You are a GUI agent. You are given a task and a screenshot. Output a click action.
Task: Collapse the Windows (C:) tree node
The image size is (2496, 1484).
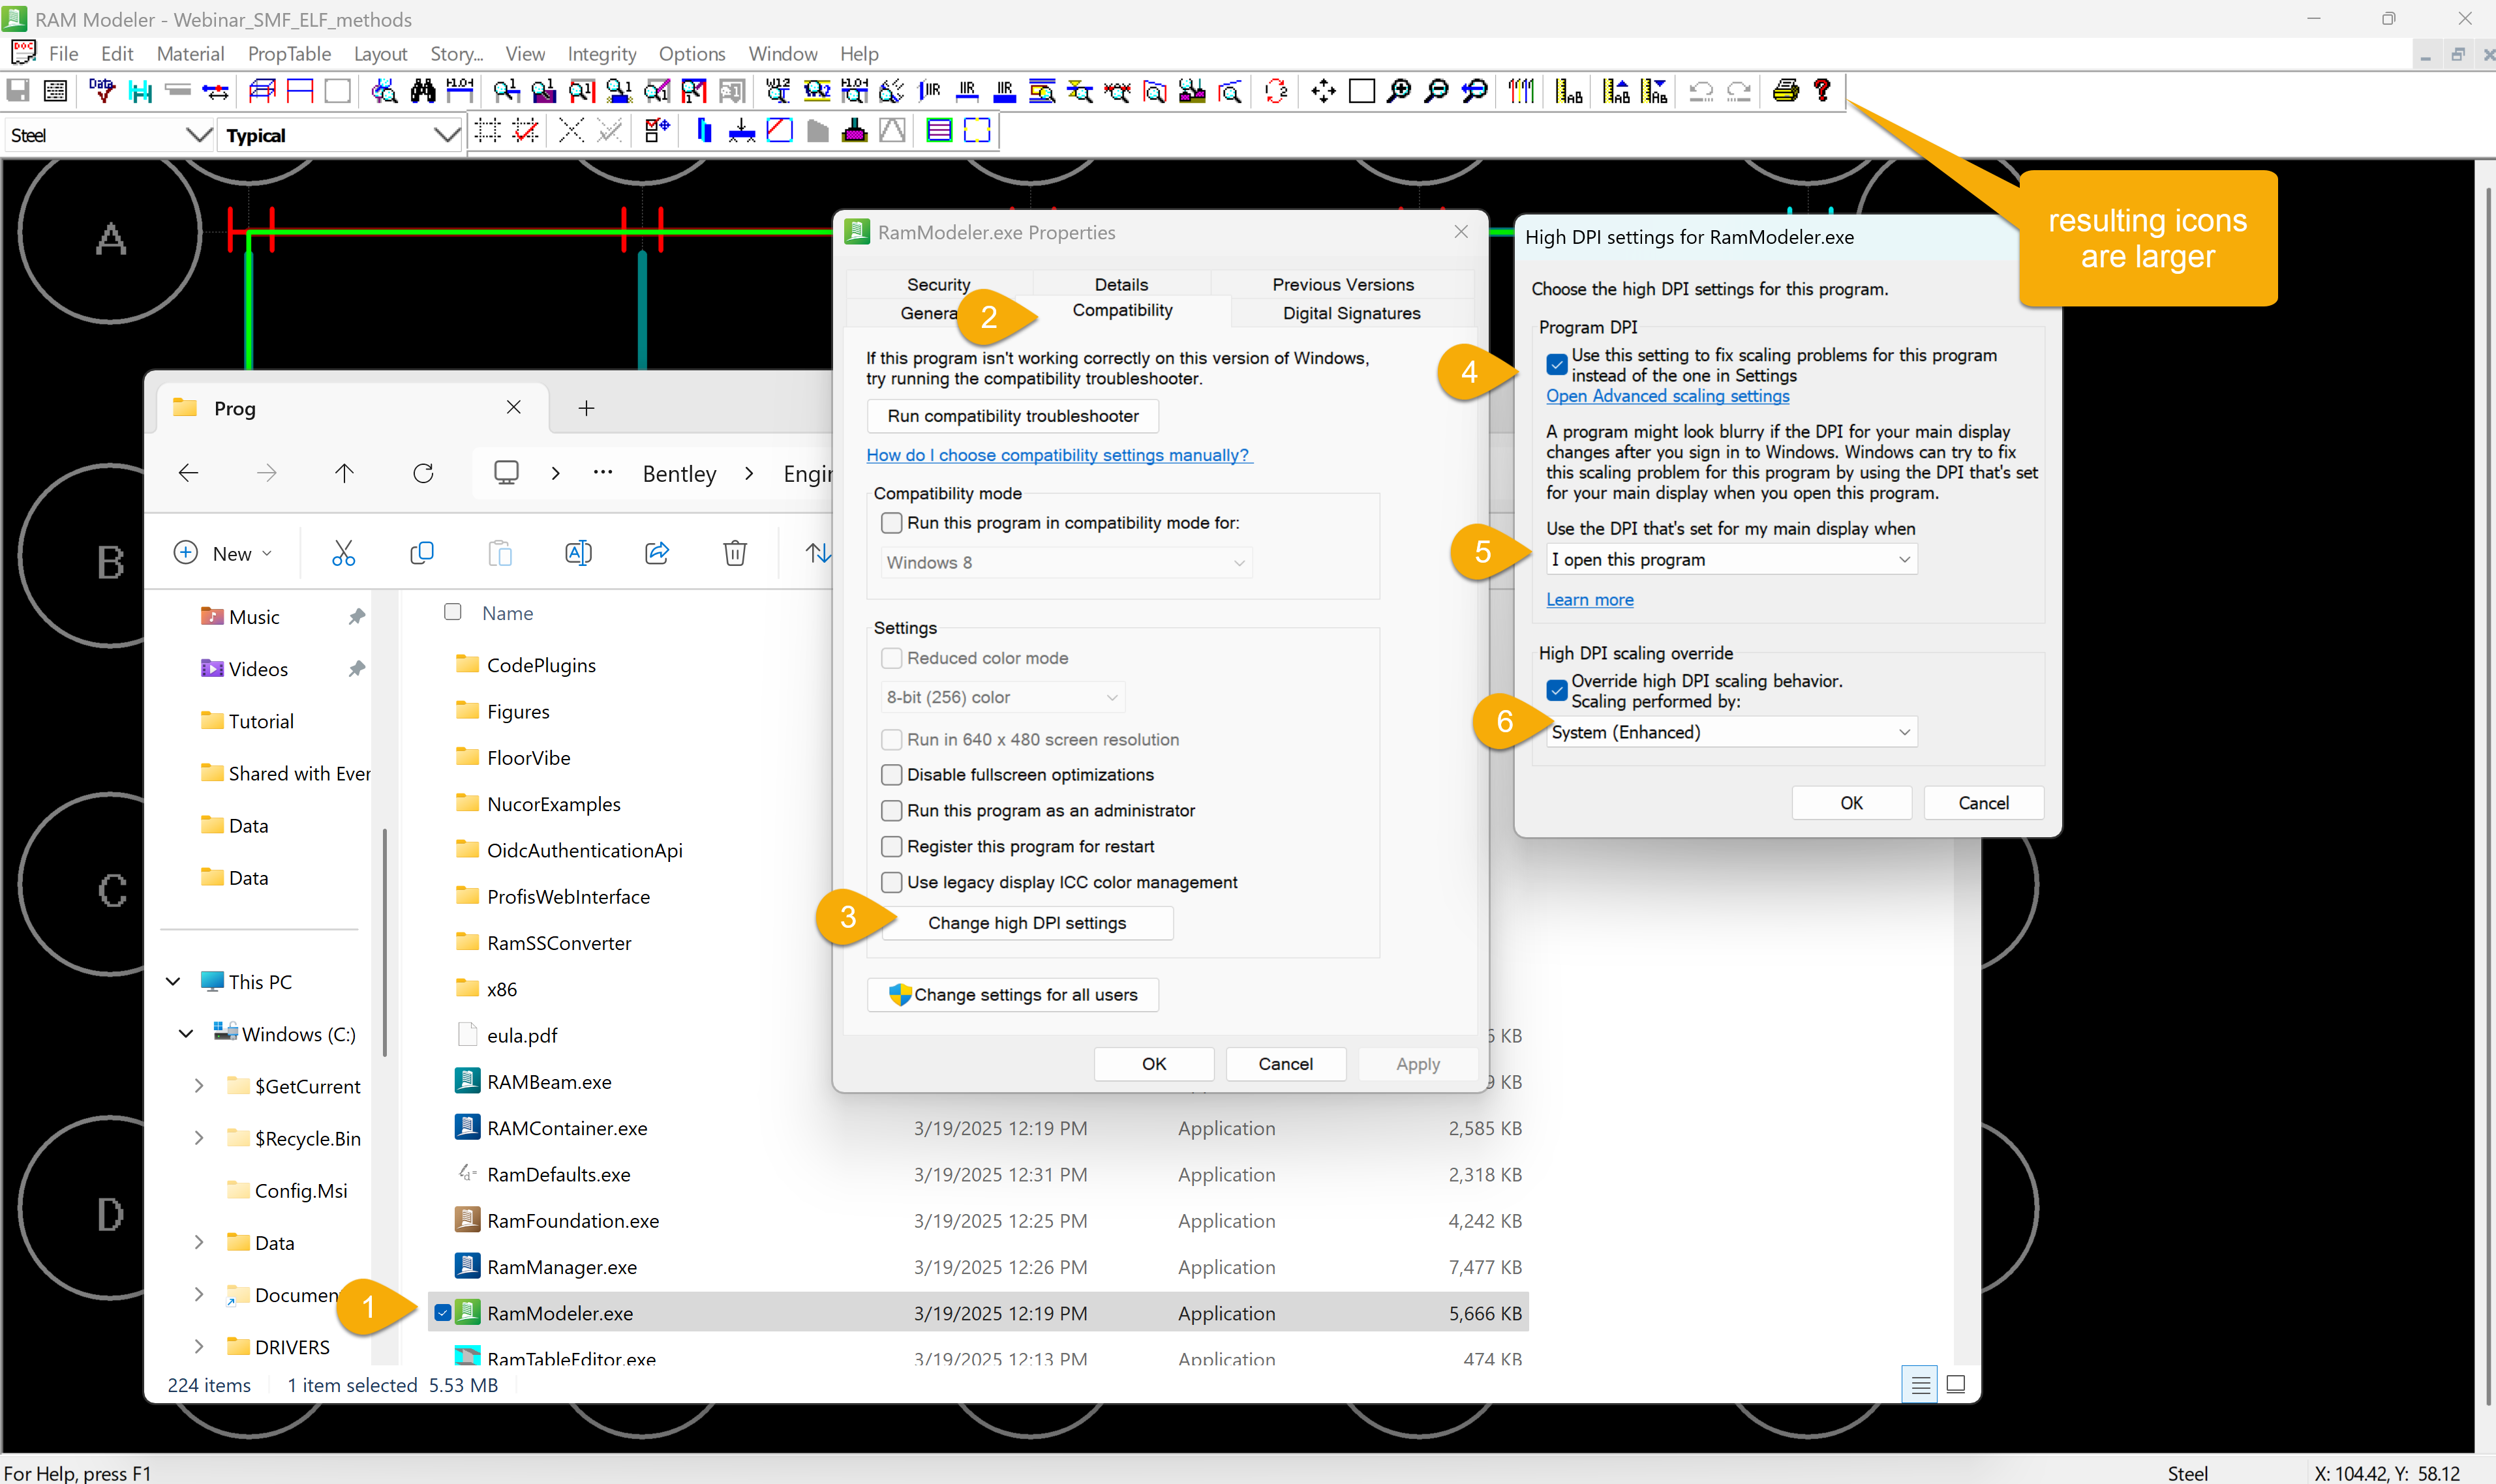click(x=186, y=1034)
